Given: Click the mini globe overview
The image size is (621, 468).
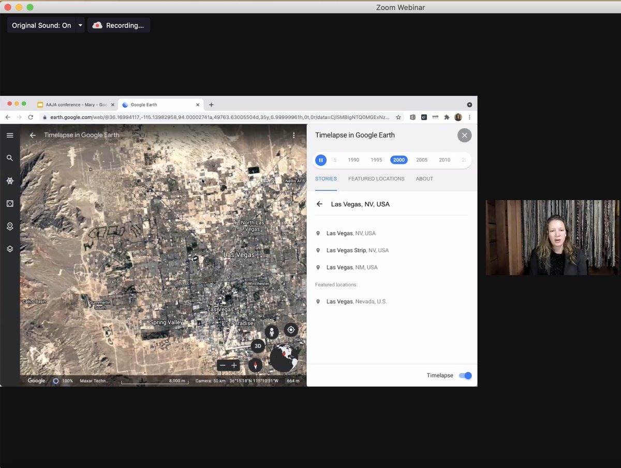Looking at the screenshot, I should [284, 358].
